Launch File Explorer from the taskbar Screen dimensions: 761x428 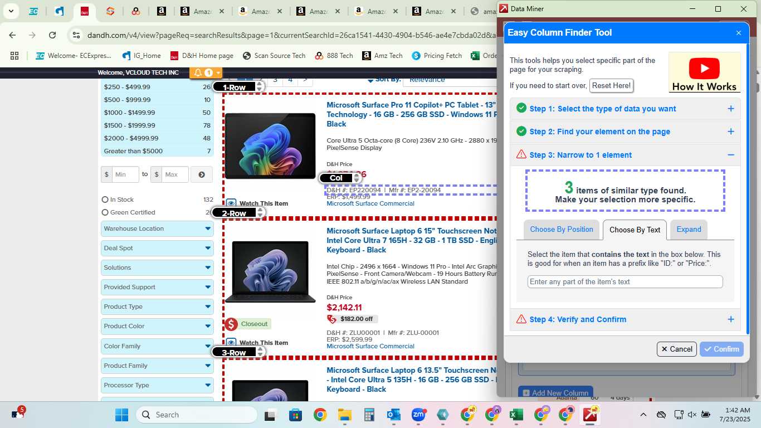(344, 415)
